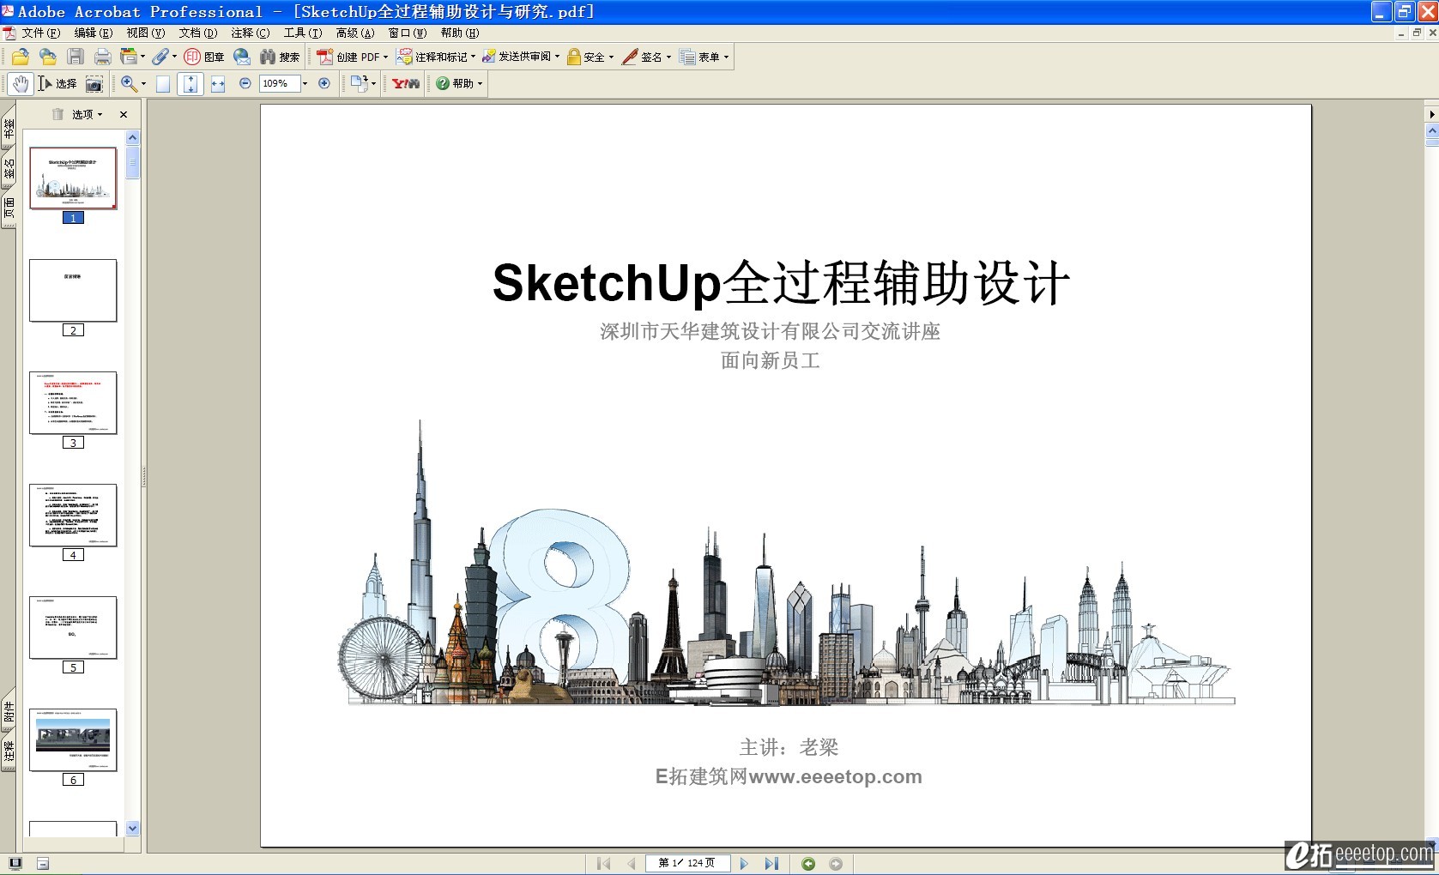Go to the previous page
1439x875 pixels.
click(x=632, y=864)
